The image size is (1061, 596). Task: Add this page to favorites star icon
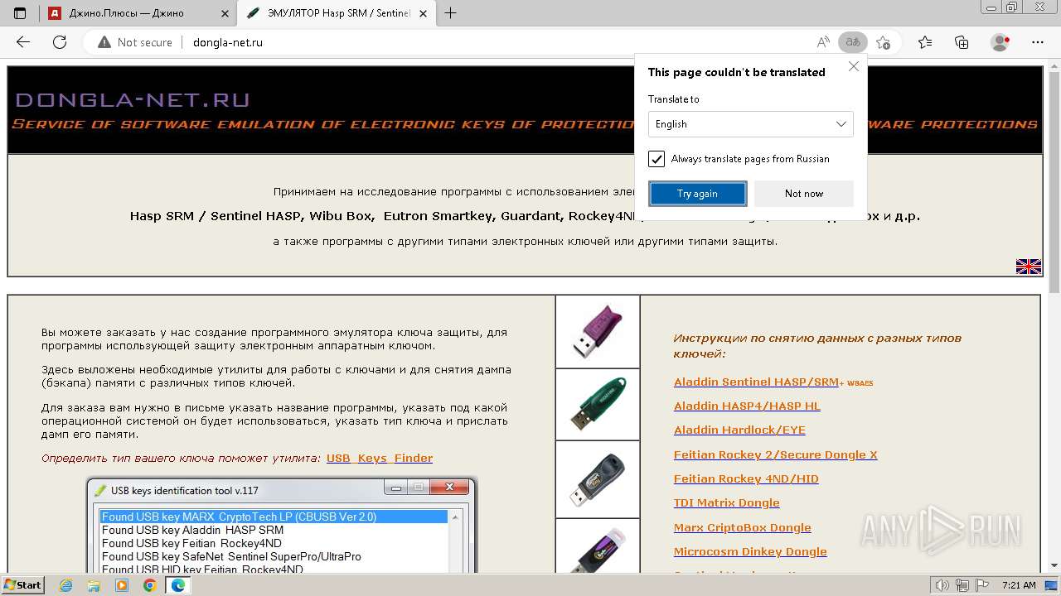pos(883,42)
